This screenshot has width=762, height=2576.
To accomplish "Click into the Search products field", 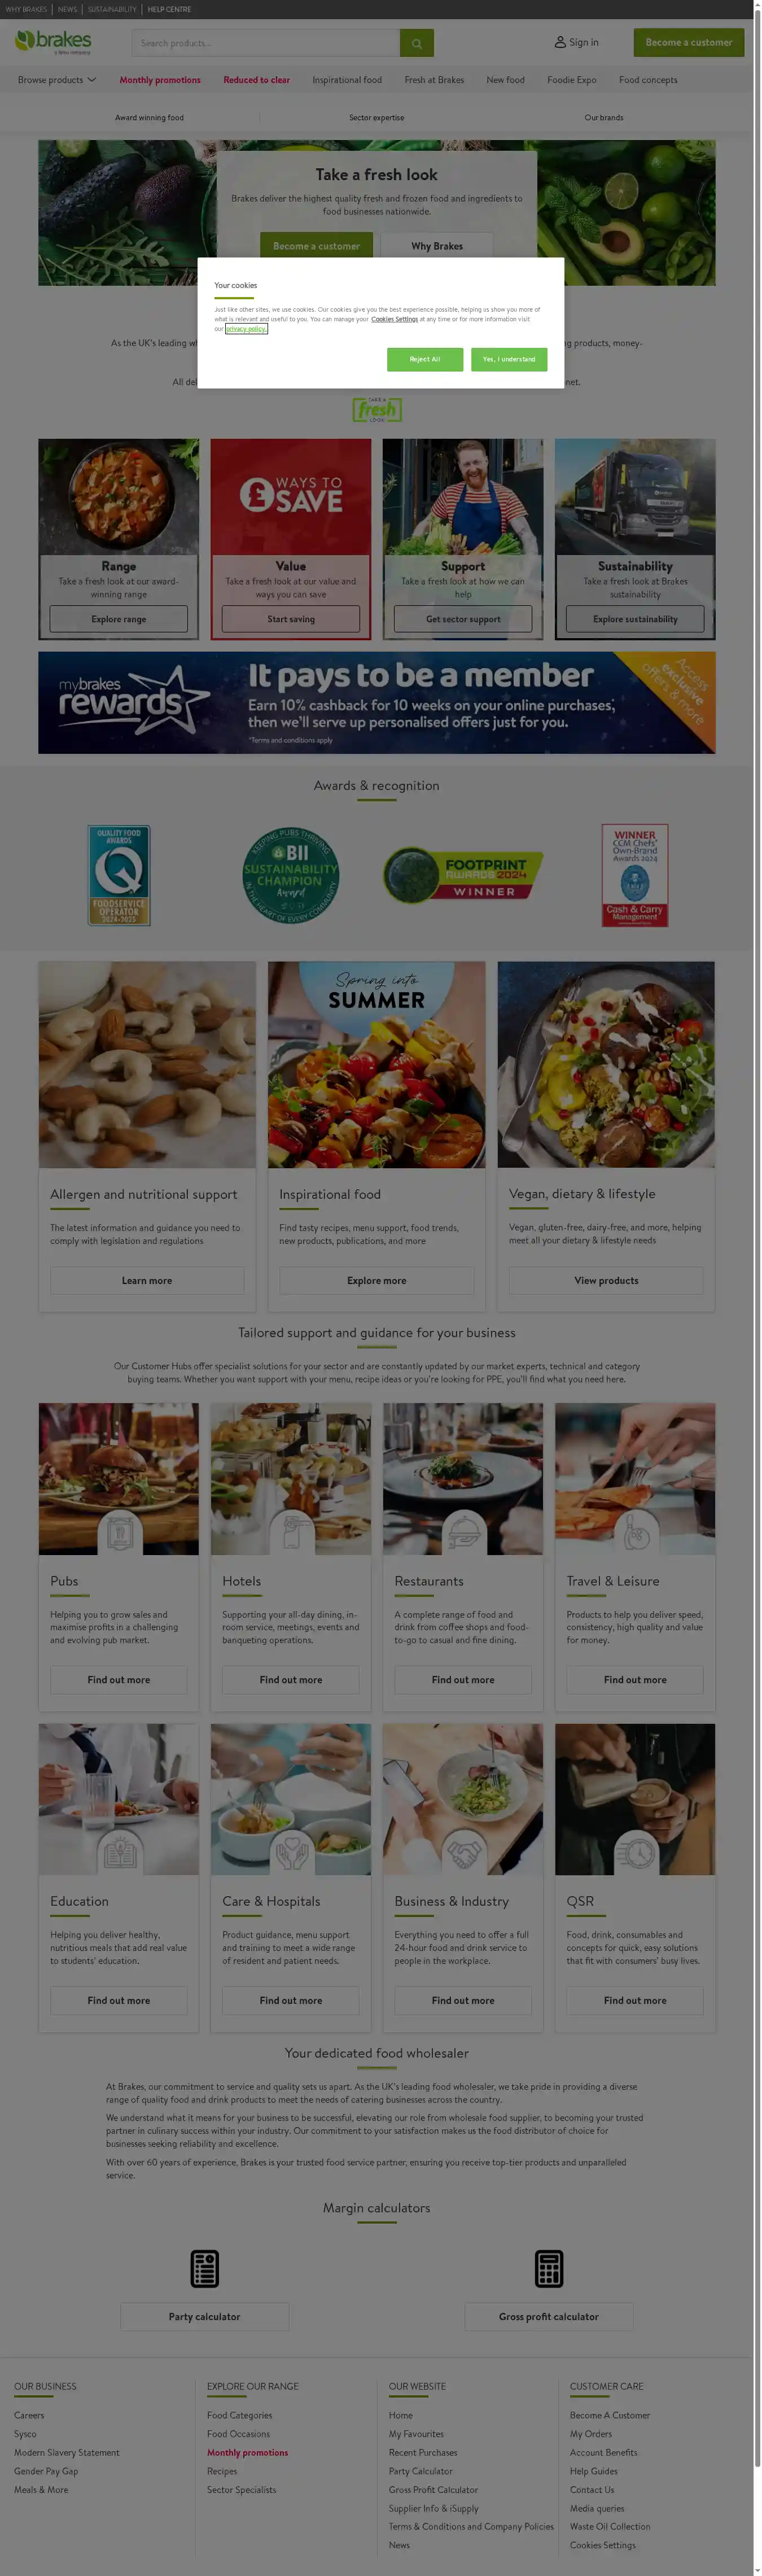I will [265, 43].
